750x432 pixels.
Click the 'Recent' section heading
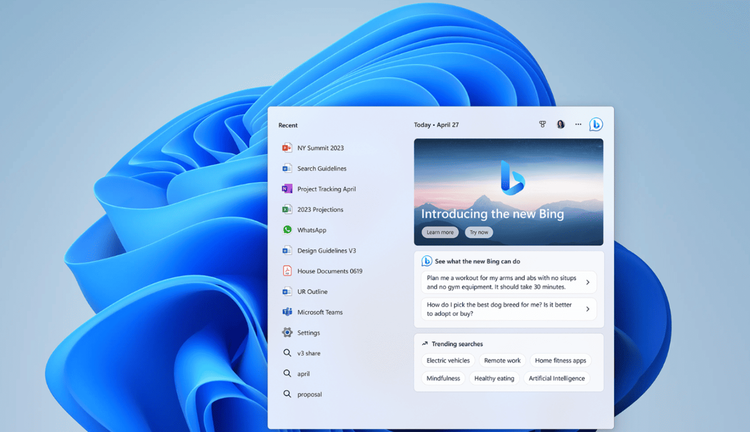click(x=288, y=126)
